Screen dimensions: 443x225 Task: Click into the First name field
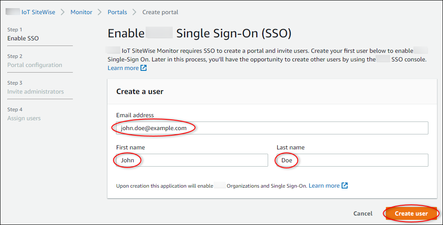point(192,160)
